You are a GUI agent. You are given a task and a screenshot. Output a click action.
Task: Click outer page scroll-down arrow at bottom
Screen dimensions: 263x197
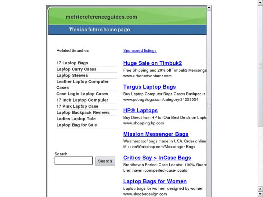point(260,194)
